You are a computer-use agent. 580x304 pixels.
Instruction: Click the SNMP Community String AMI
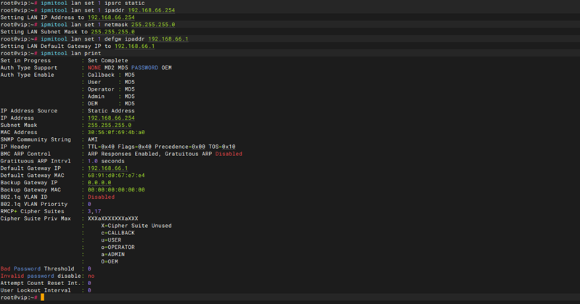tap(92, 139)
